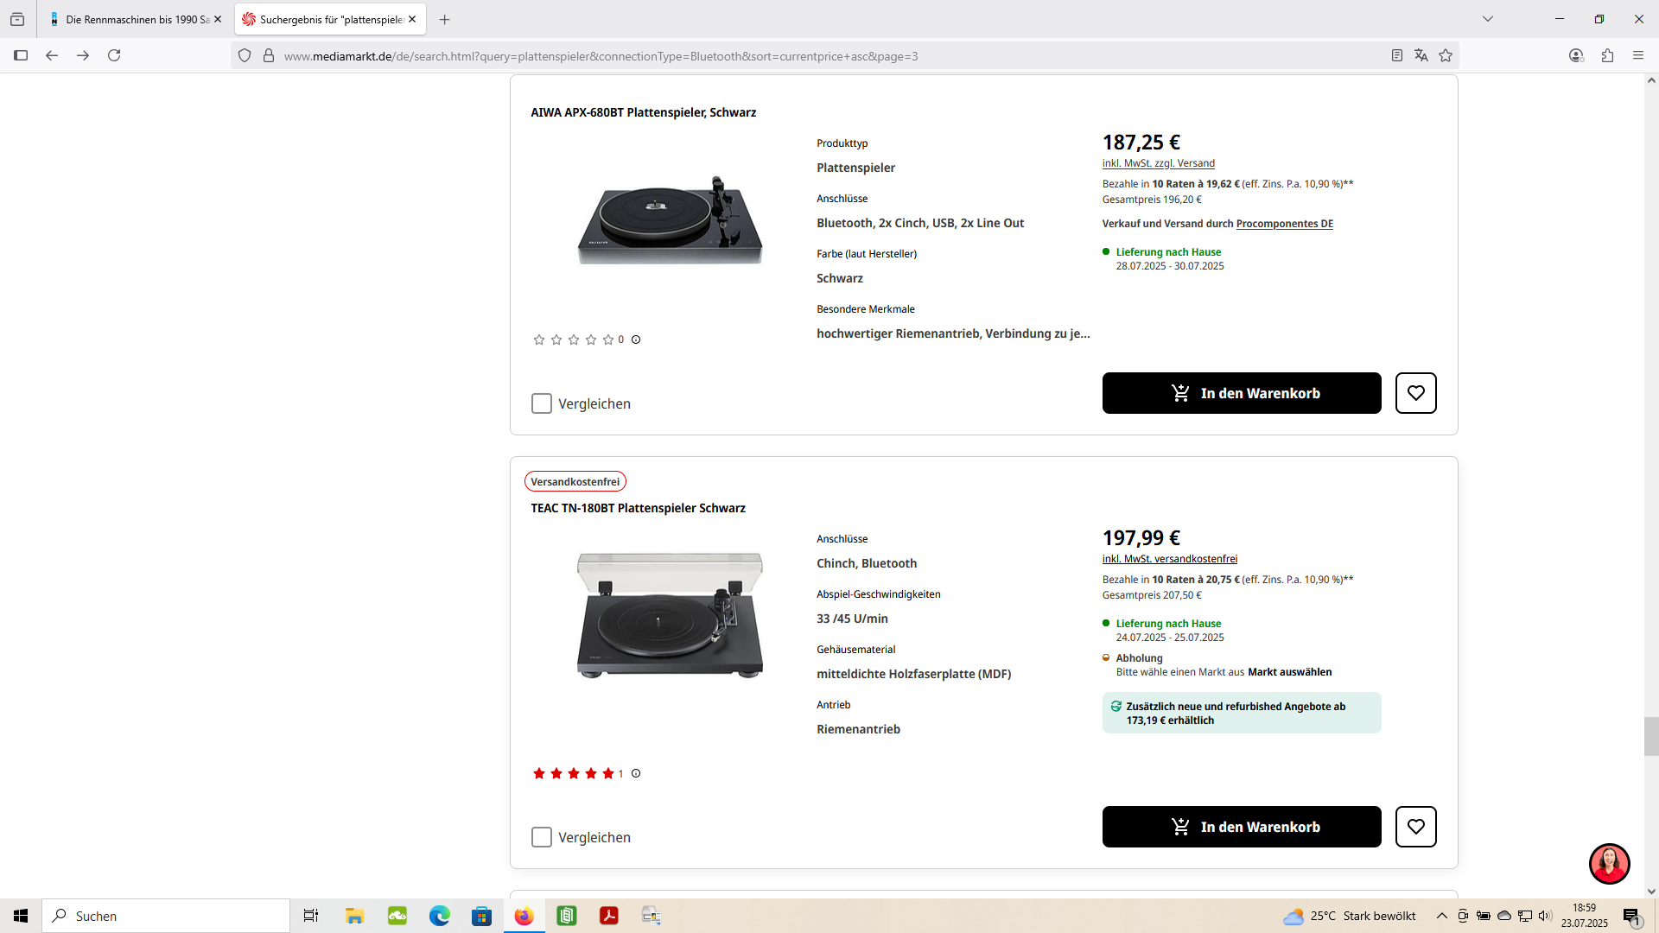The height and width of the screenshot is (933, 1659).
Task: Check Vergleichen box for AIWA APX-680BT
Action: point(542,403)
